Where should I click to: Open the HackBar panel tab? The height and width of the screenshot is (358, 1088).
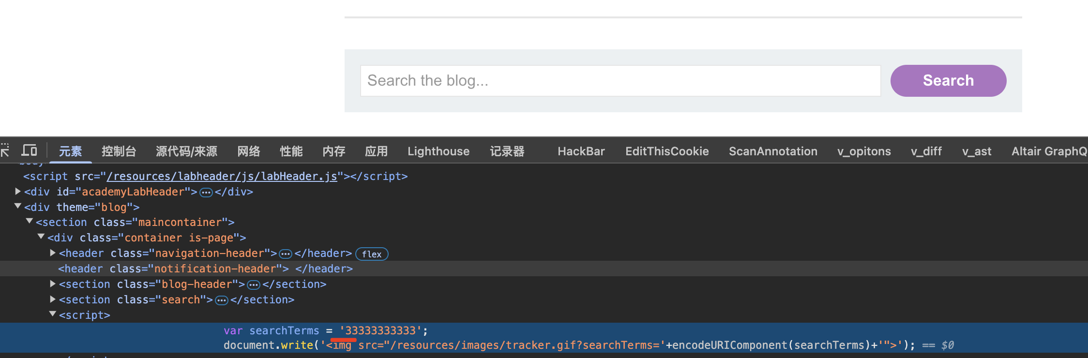pyautogui.click(x=581, y=151)
